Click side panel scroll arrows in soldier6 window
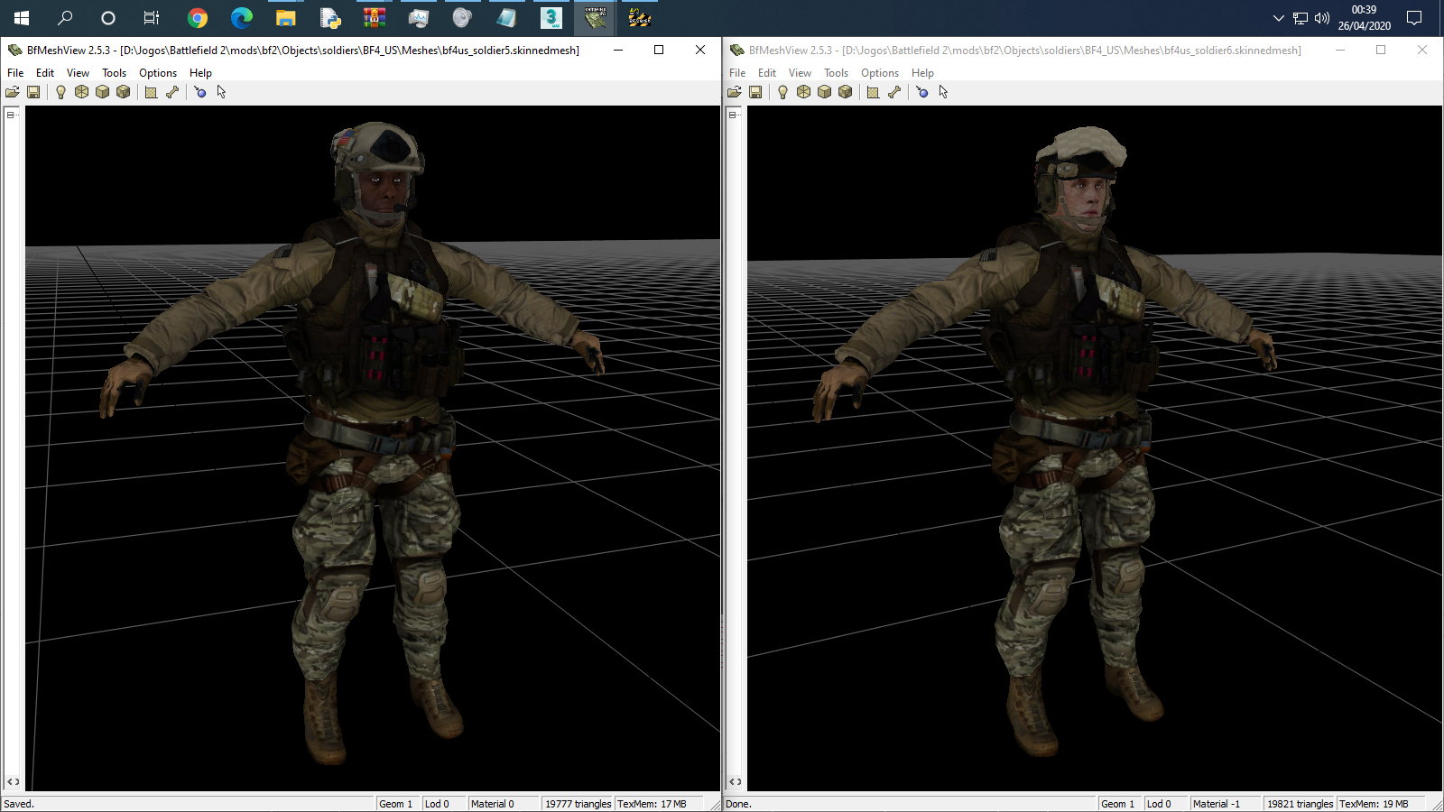The width and height of the screenshot is (1444, 812). click(x=735, y=782)
